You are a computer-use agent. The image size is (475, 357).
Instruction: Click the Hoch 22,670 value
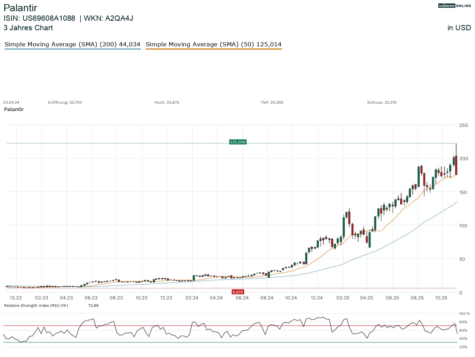[x=167, y=102]
